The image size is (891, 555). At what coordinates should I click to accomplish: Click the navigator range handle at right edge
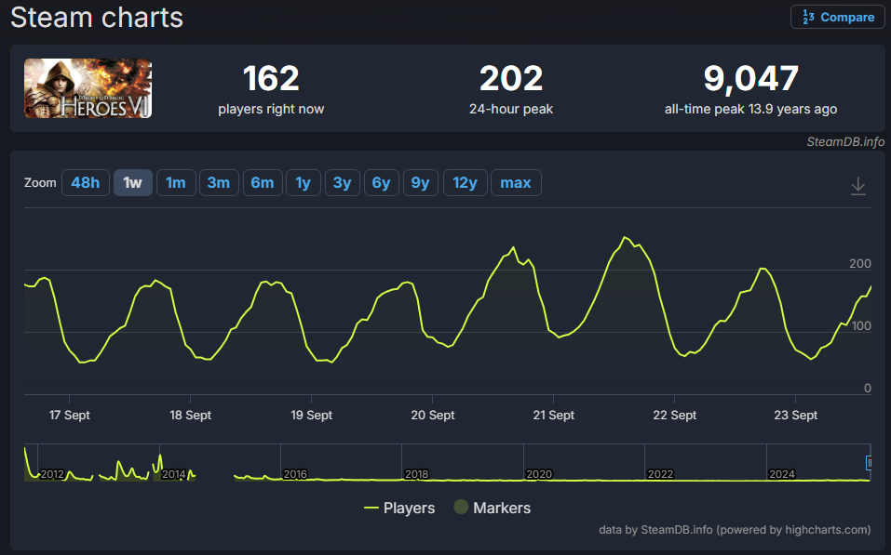point(869,463)
